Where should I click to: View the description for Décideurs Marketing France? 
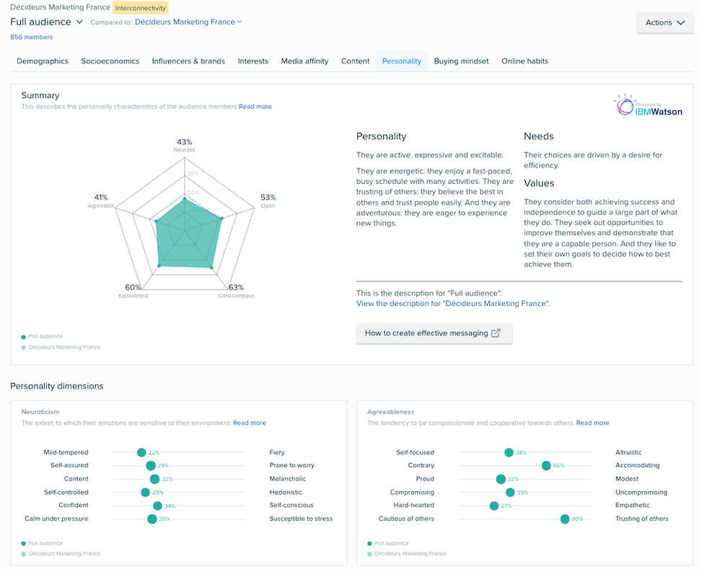tap(452, 304)
